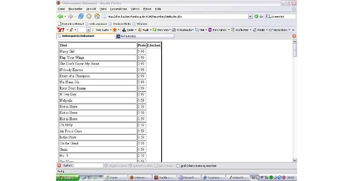Close the find bar with red X
The width and height of the screenshot is (353, 181).
pyautogui.click(x=59, y=166)
